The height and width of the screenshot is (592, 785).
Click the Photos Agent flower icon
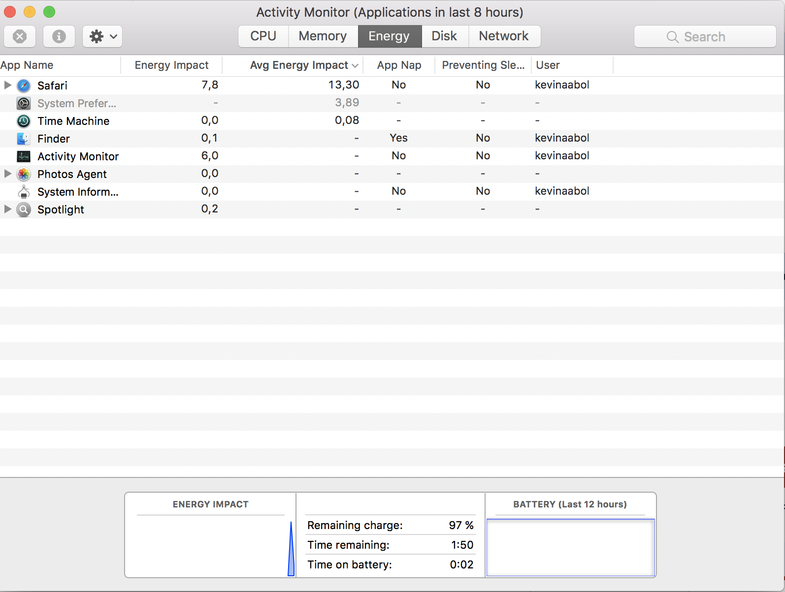24,174
